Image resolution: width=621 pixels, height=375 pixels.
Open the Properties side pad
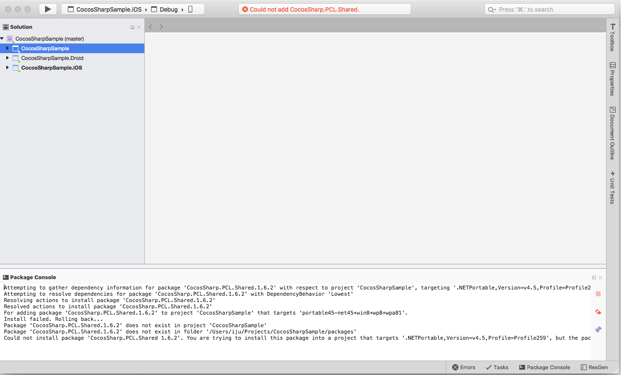[612, 79]
